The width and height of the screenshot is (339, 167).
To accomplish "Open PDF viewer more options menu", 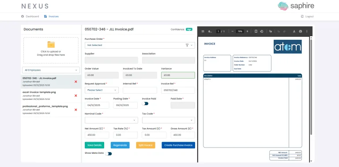I will coord(307,31).
